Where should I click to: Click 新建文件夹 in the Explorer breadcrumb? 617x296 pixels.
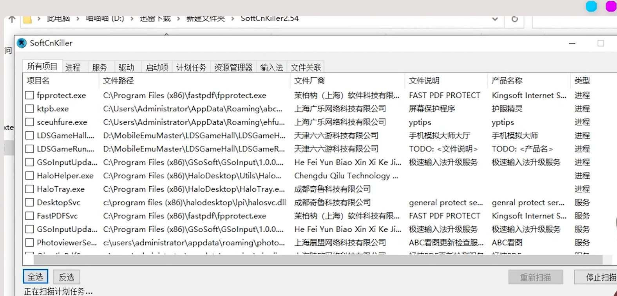pos(206,19)
